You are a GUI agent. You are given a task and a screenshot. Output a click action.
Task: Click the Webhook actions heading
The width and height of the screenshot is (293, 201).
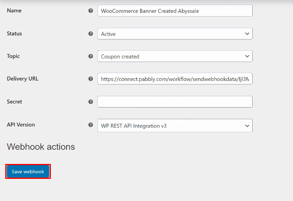click(41, 147)
